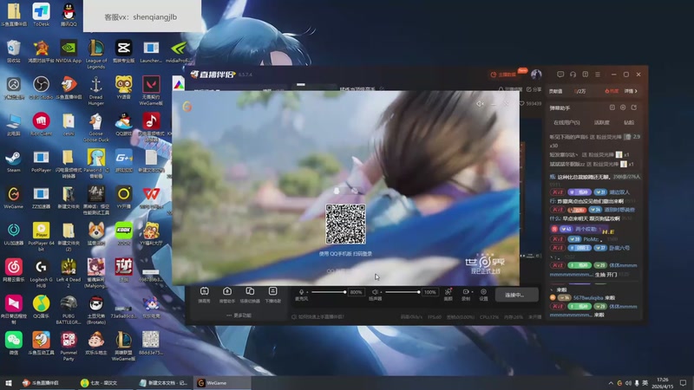
Task: Open the microphone device dropdown arrow
Action: coord(307,292)
